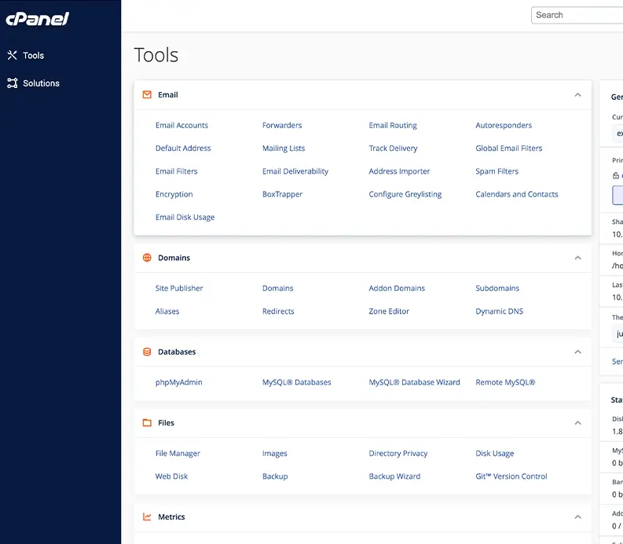Click the Tools wrench icon in sidebar
The image size is (623, 544).
(x=12, y=56)
